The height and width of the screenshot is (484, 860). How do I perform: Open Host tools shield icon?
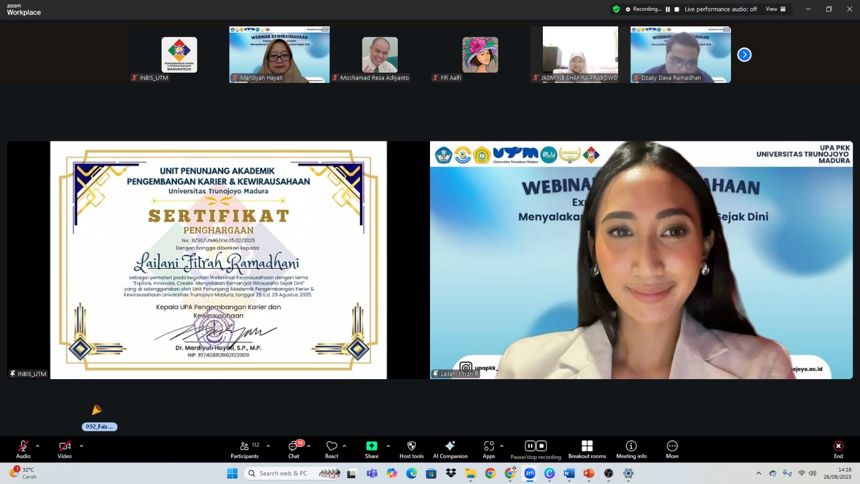411,446
